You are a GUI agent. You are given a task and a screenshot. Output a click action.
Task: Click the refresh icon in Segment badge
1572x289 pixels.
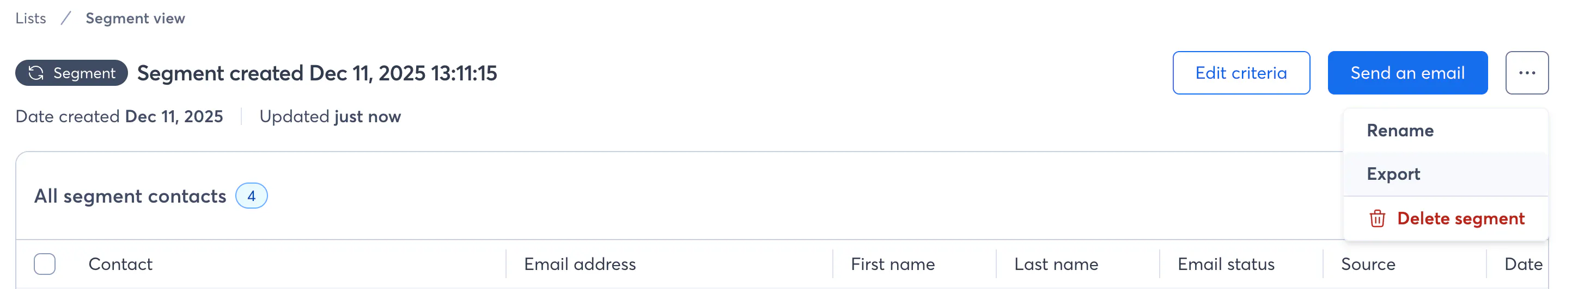36,73
